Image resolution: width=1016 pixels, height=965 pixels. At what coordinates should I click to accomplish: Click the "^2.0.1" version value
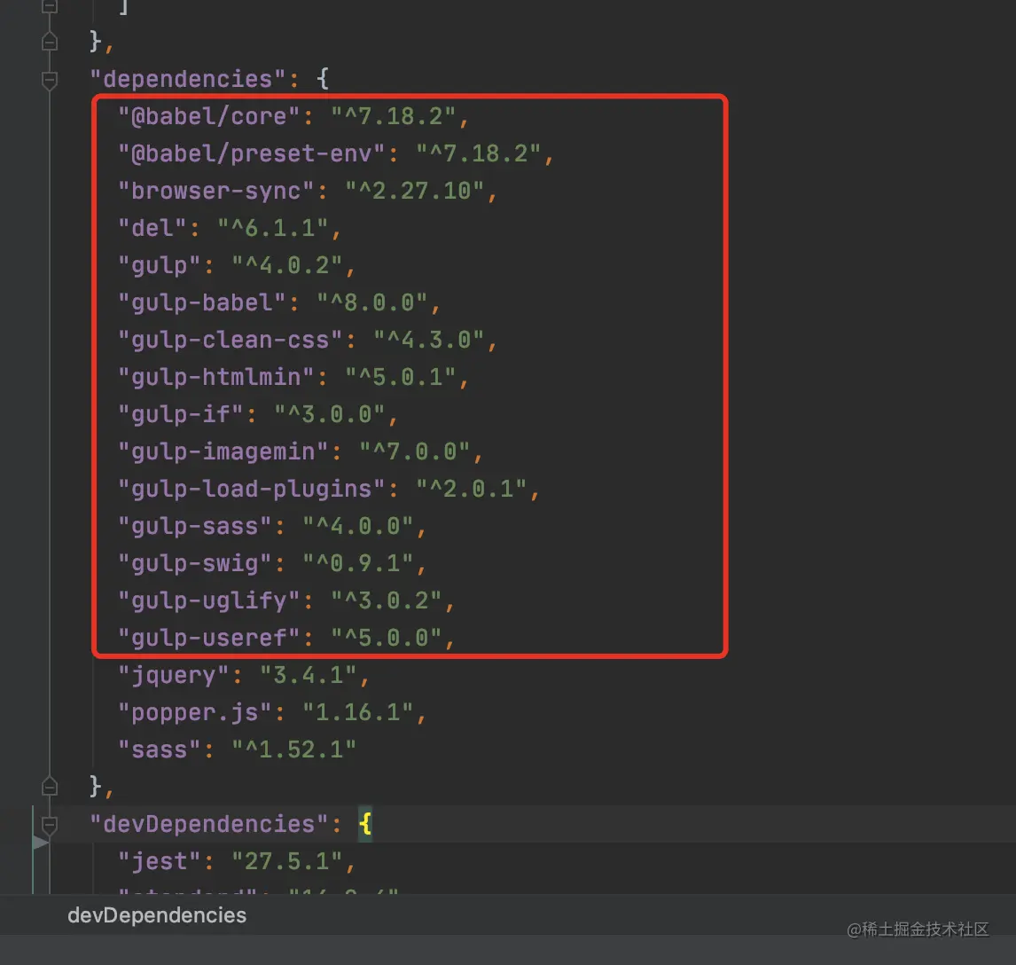tap(472, 489)
